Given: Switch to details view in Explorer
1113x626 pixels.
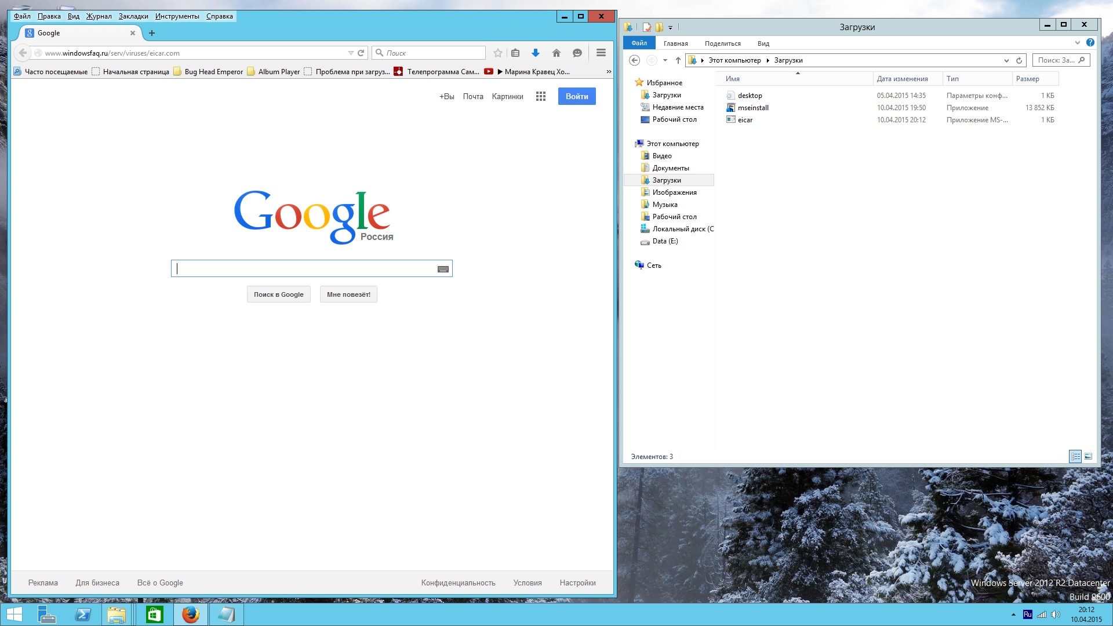Looking at the screenshot, I should (1075, 457).
